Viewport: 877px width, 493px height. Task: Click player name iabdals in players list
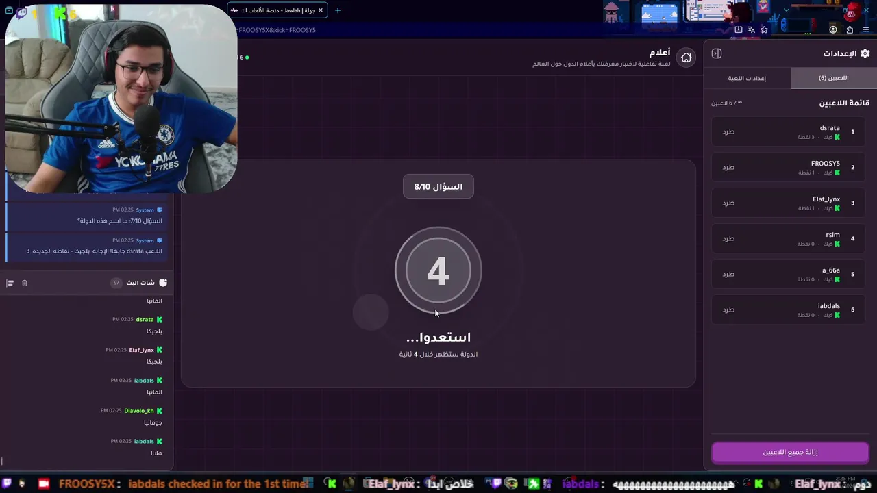829,306
